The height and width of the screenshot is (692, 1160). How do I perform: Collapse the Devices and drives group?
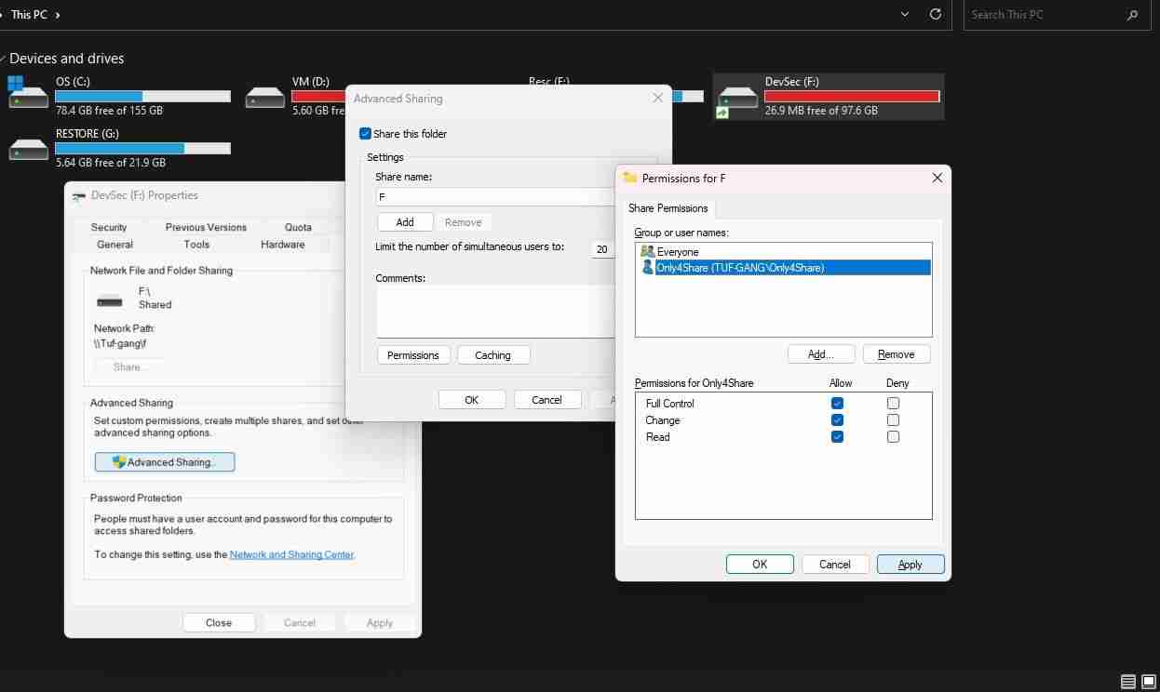pyautogui.click(x=4, y=59)
